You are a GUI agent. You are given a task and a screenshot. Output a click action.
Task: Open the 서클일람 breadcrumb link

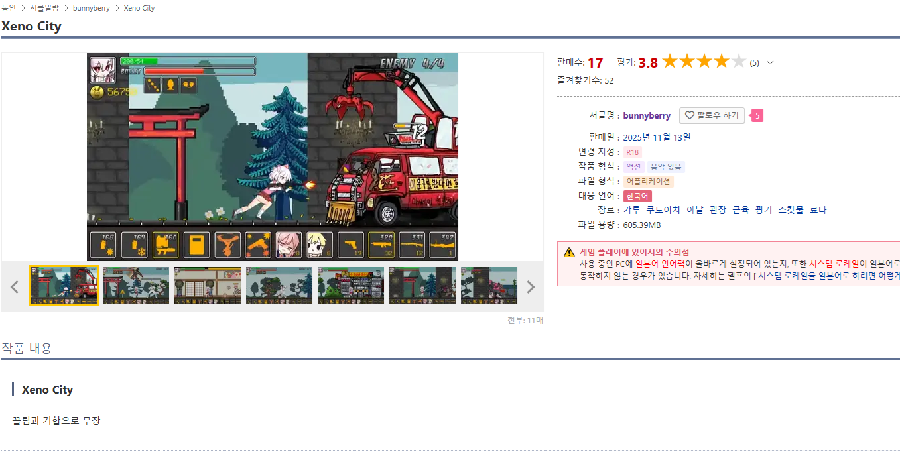44,8
